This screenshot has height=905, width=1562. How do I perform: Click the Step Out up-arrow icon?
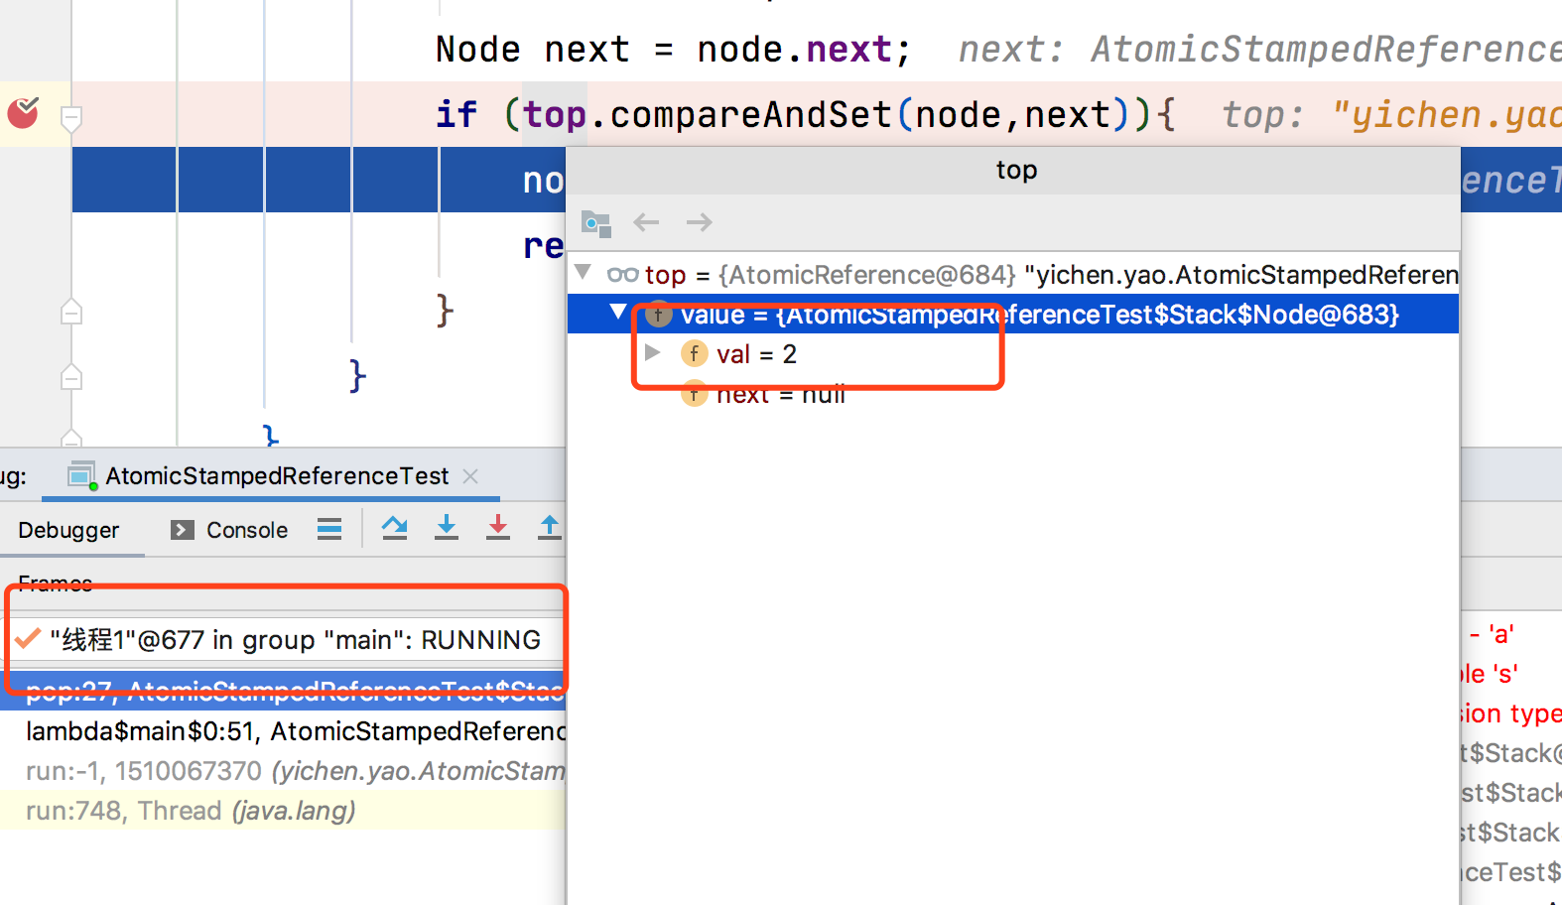pos(549,528)
